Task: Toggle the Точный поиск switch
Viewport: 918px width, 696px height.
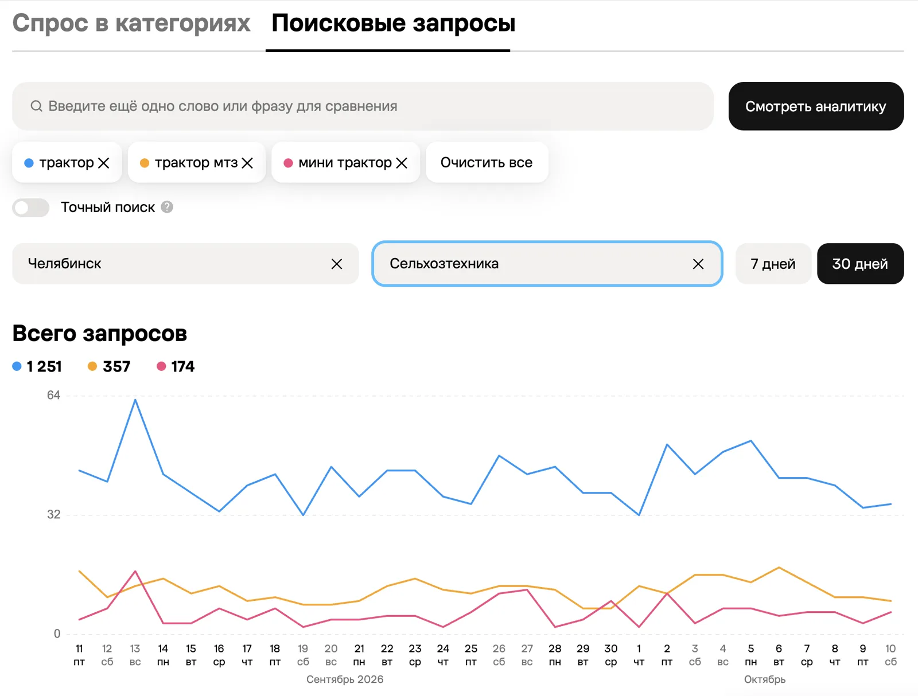Action: [31, 208]
